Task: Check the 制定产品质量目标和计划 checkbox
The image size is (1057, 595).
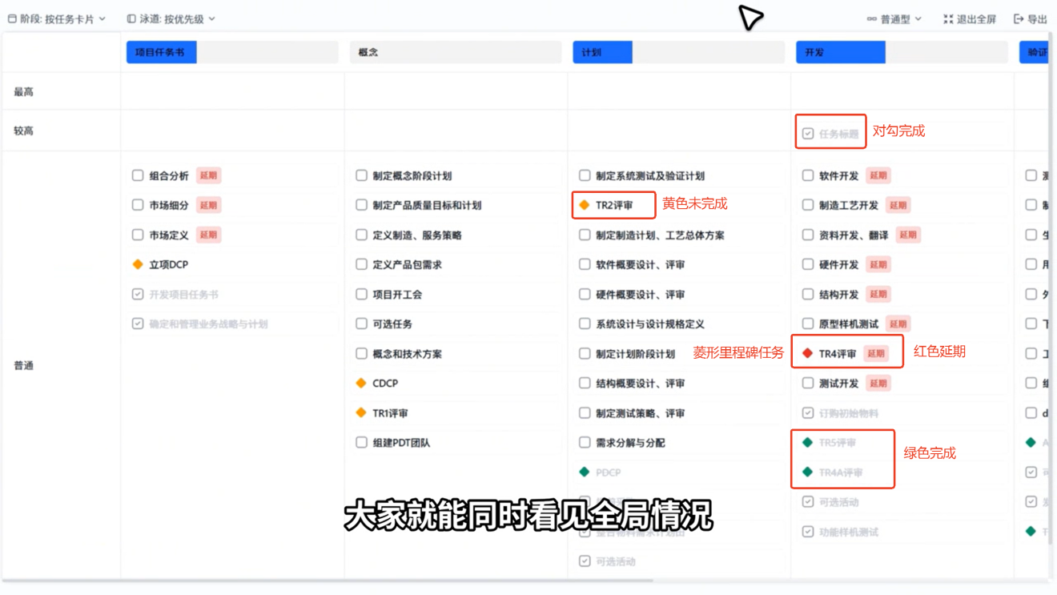Action: pyautogui.click(x=361, y=205)
